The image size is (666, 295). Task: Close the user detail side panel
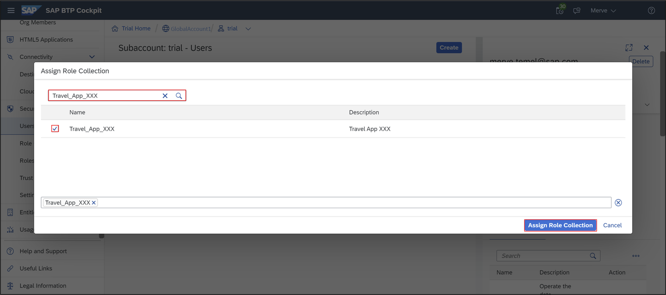tap(646, 48)
